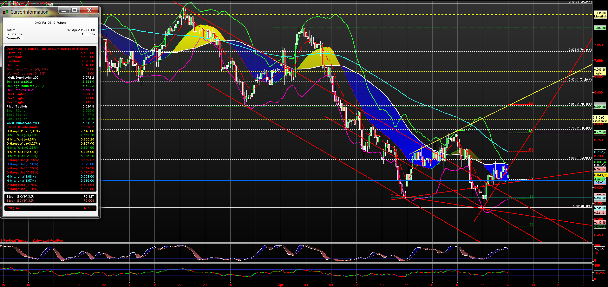Select the RSI (14) row
The height and width of the screenshot is (287, 608).
coord(50,208)
